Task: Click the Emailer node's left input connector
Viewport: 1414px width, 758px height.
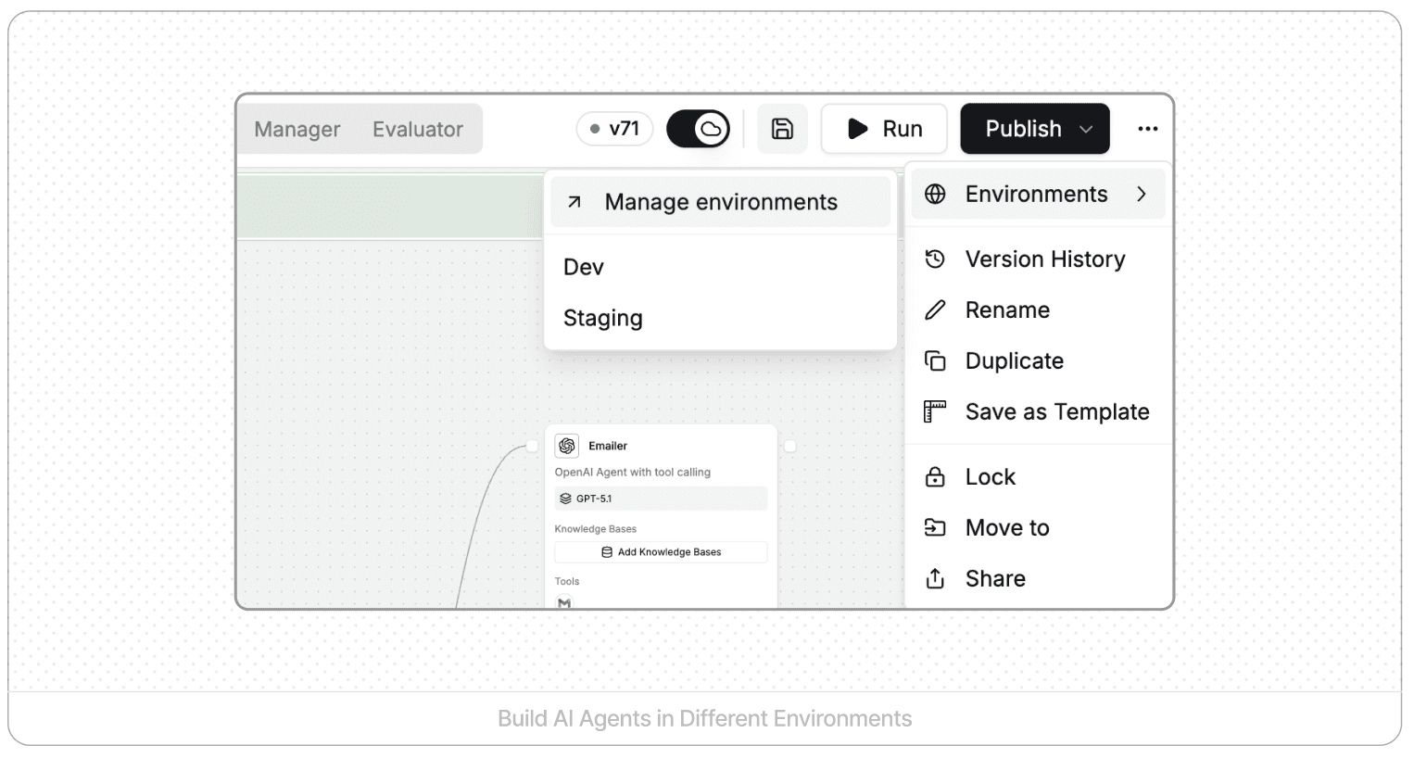Action: (532, 446)
